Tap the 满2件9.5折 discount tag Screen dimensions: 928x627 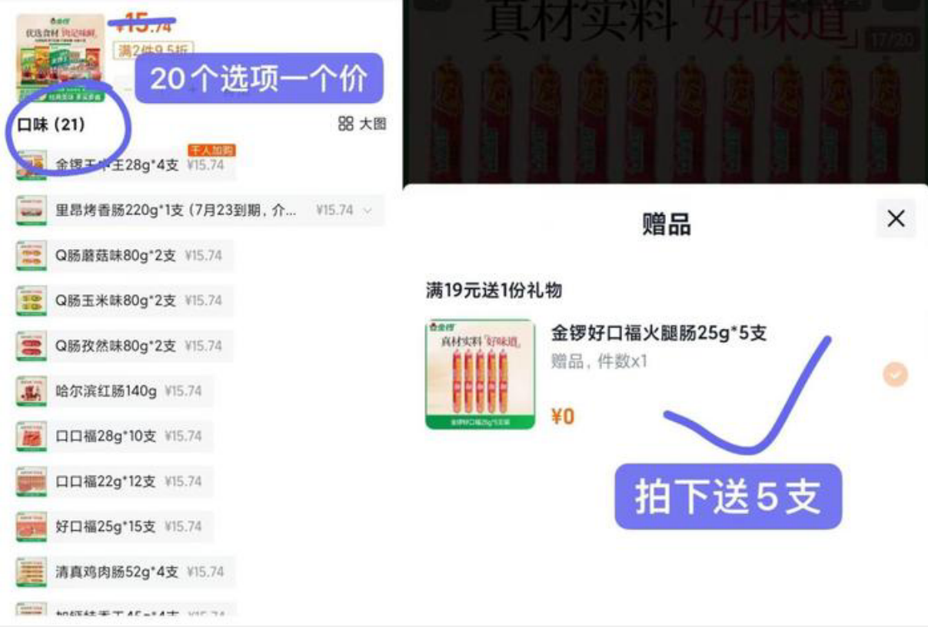pyautogui.click(x=154, y=51)
